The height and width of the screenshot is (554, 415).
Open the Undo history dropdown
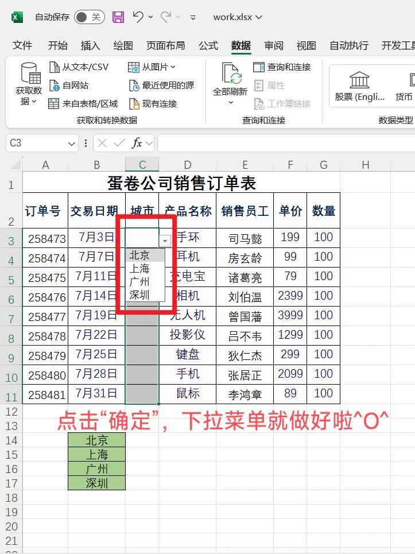[151, 17]
